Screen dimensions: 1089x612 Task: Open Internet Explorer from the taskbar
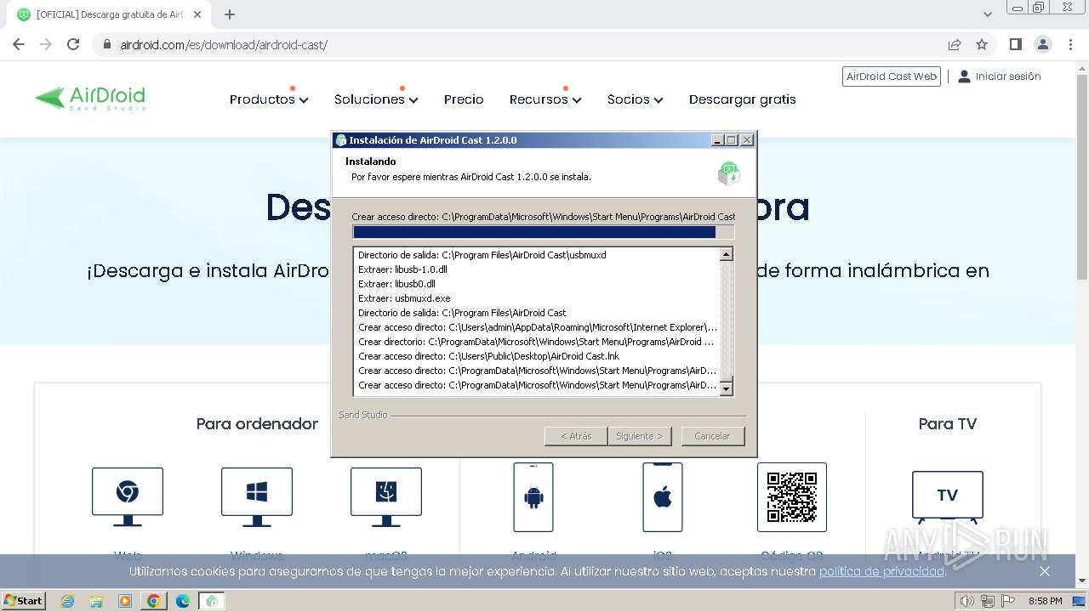[68, 601]
